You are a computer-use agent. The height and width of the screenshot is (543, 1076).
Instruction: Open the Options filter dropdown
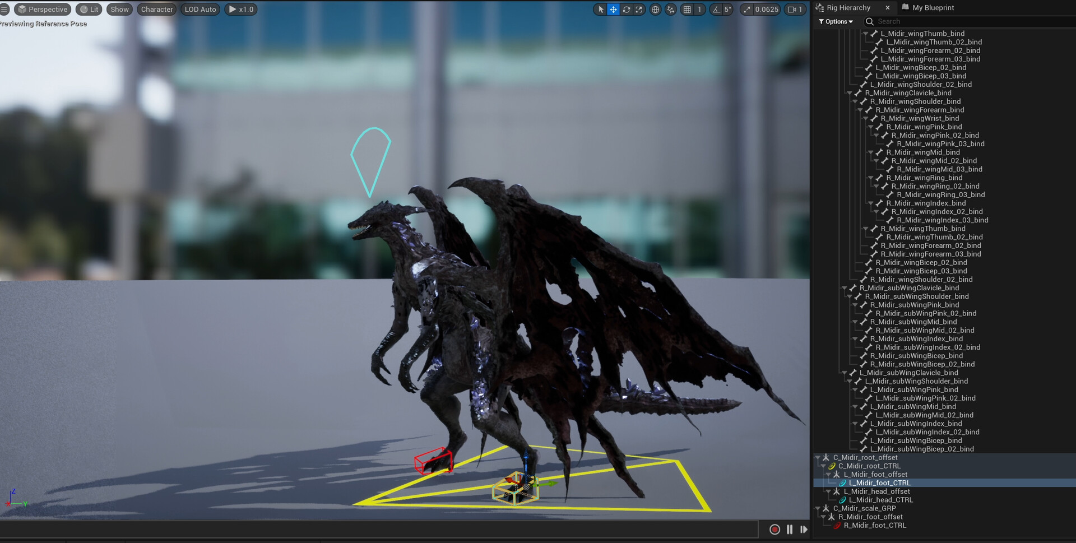tap(835, 21)
